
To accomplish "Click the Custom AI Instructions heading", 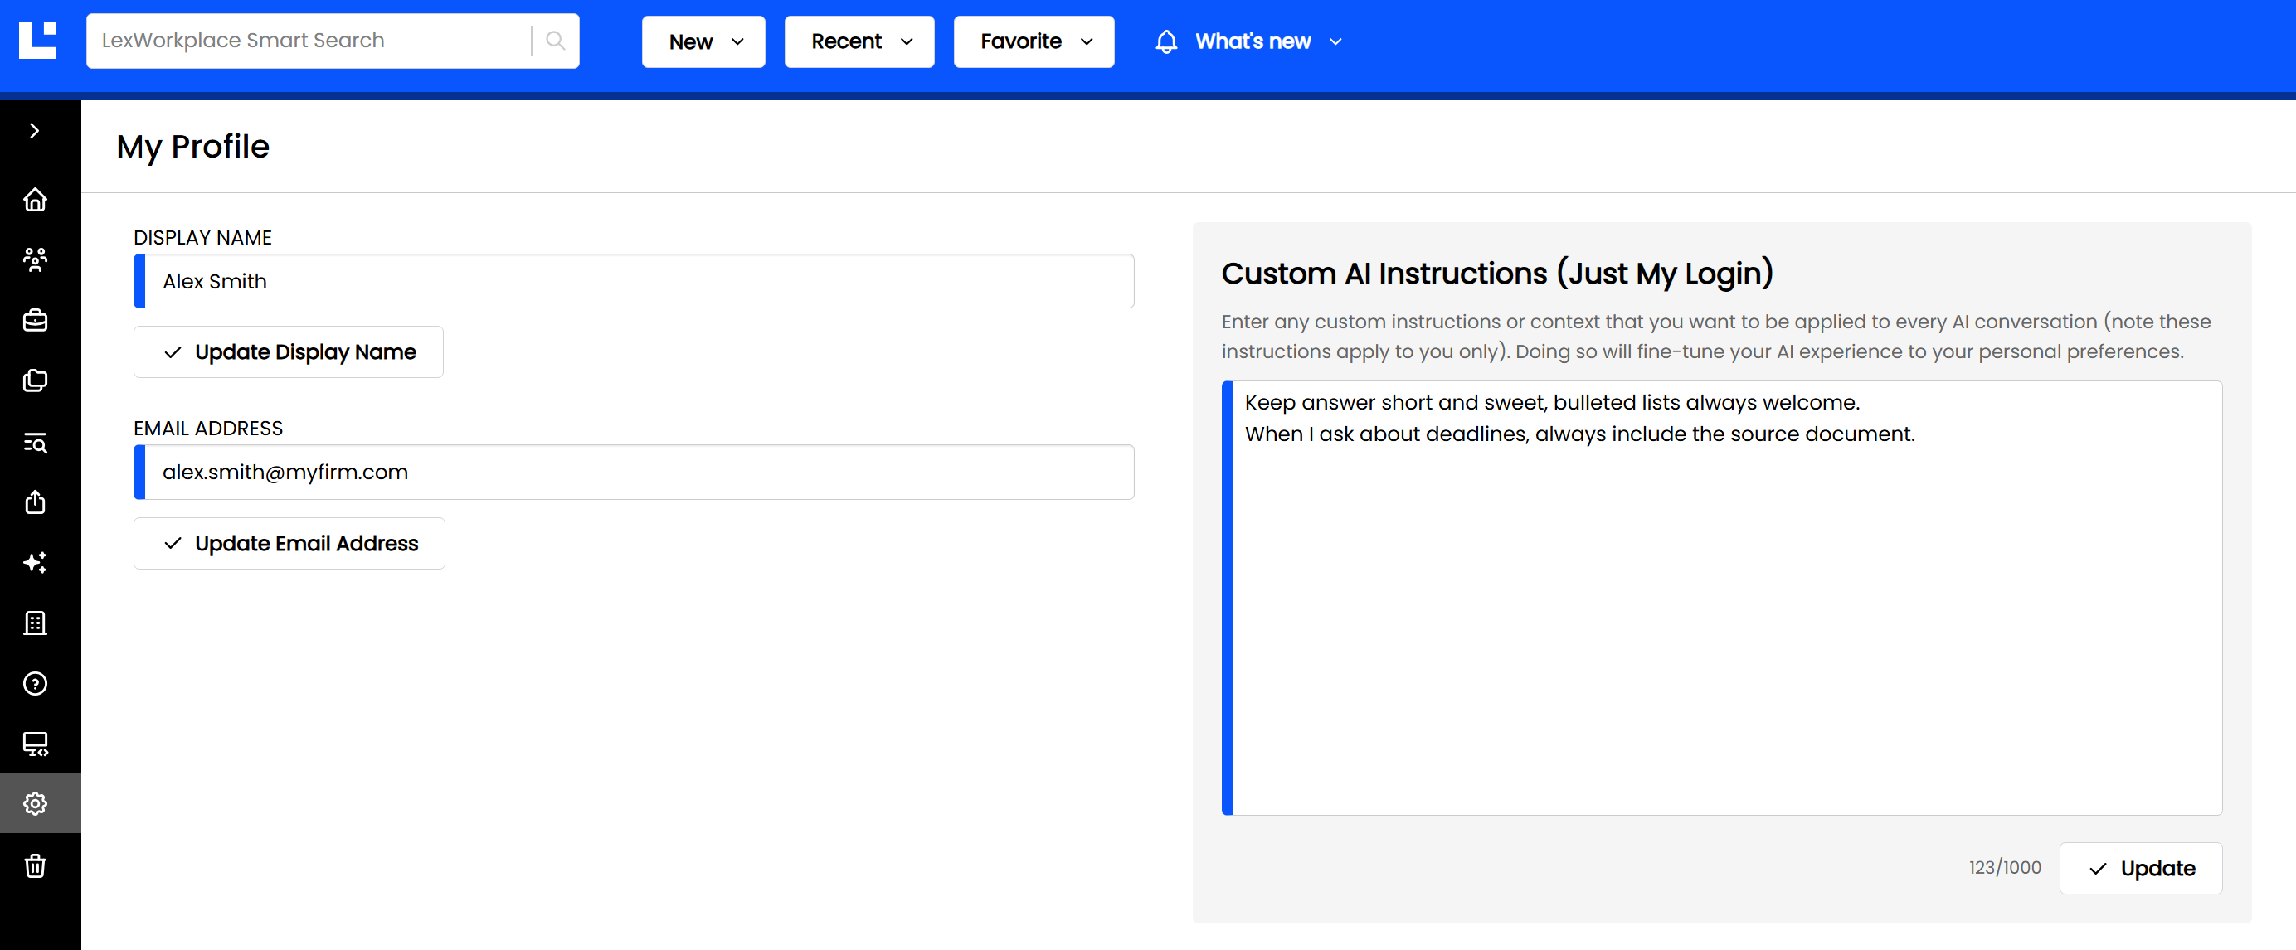I will pos(1496,273).
